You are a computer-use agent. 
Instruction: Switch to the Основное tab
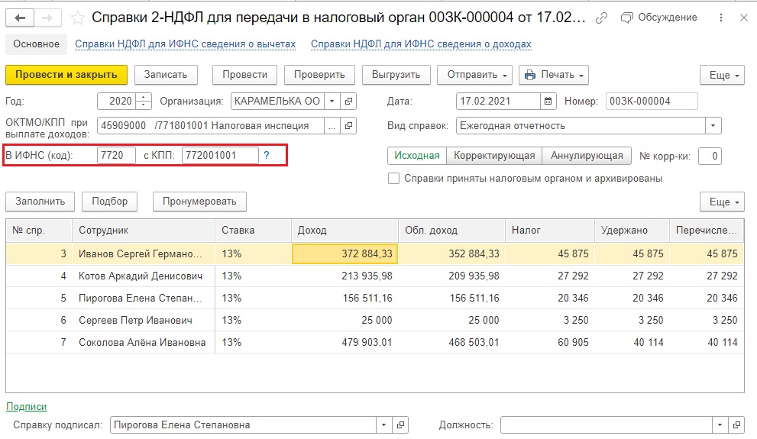(36, 44)
